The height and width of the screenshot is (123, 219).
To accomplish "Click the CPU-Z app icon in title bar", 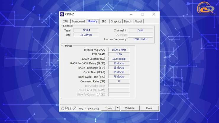I will [62, 14].
